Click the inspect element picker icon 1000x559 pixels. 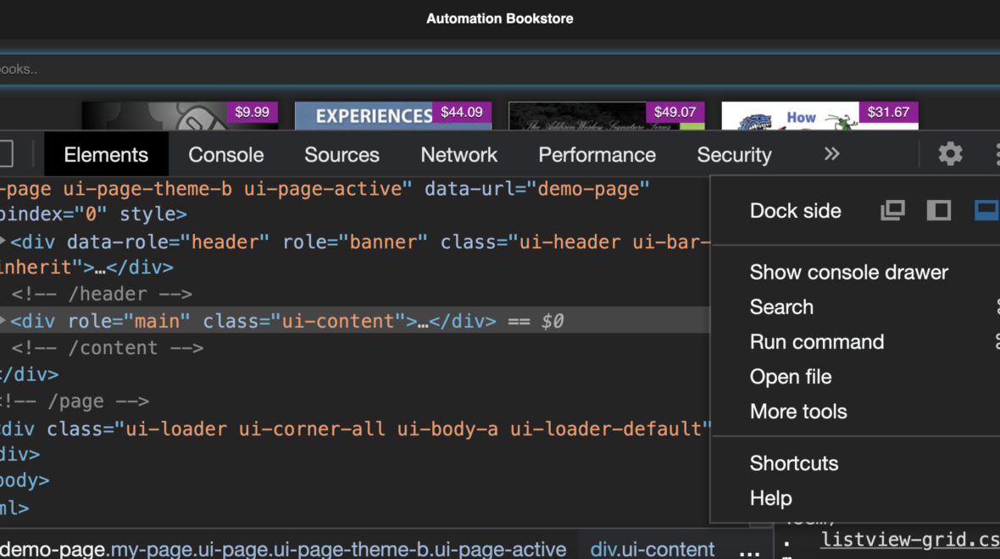point(7,154)
